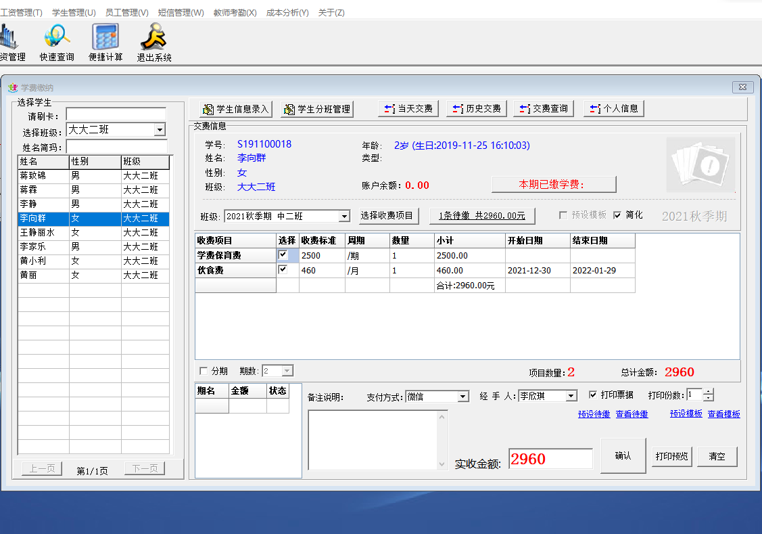The image size is (762, 534).
Task: Click the 确认 confirm button
Action: [x=623, y=456]
